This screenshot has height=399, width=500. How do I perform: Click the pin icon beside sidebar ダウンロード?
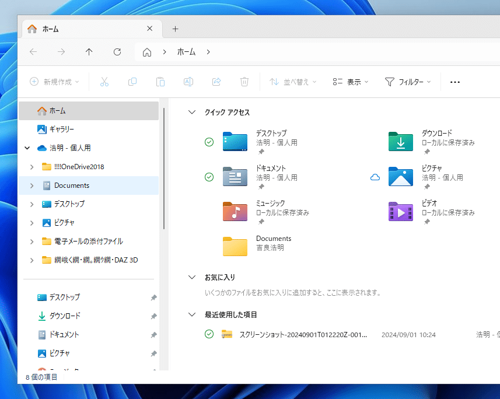[153, 316]
